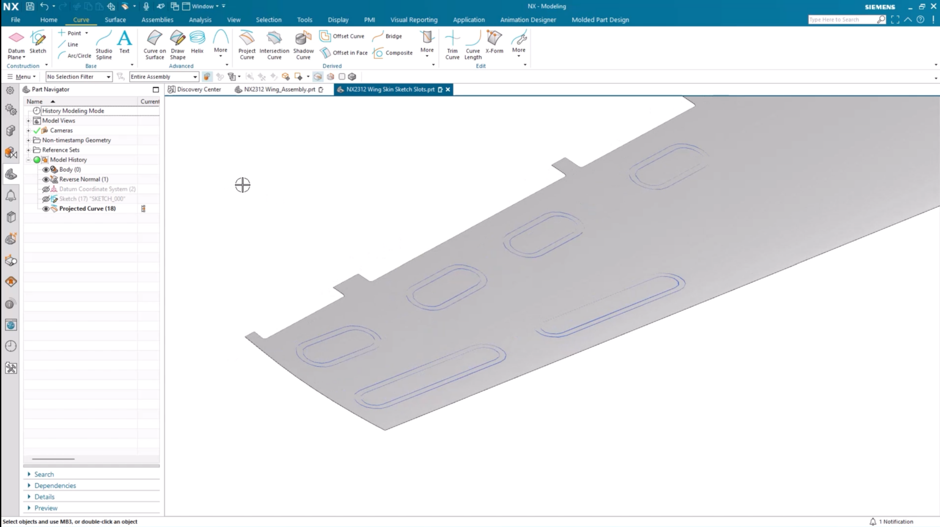The image size is (940, 527).
Task: Launch the Text curve tool
Action: point(124,42)
